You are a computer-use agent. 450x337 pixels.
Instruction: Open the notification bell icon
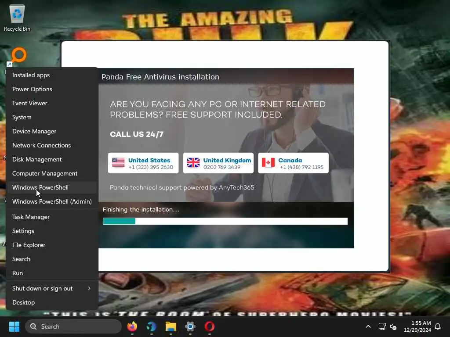click(x=438, y=326)
